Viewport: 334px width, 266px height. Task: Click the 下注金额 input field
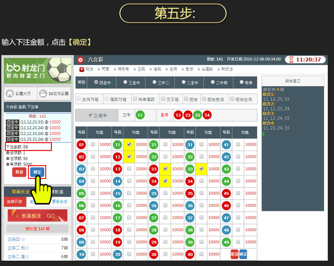36,147
